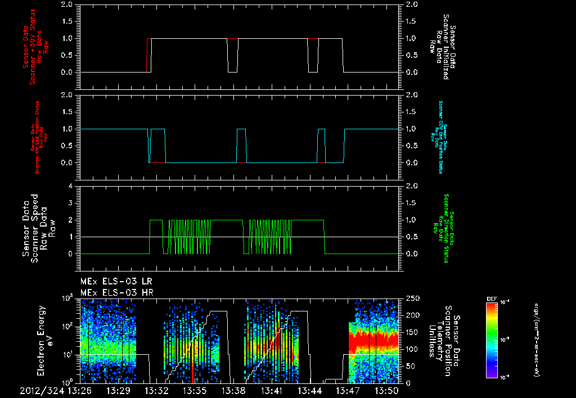Click the '2012/324 13:26' start time label
The height and width of the screenshot is (398, 576).
coord(56,391)
